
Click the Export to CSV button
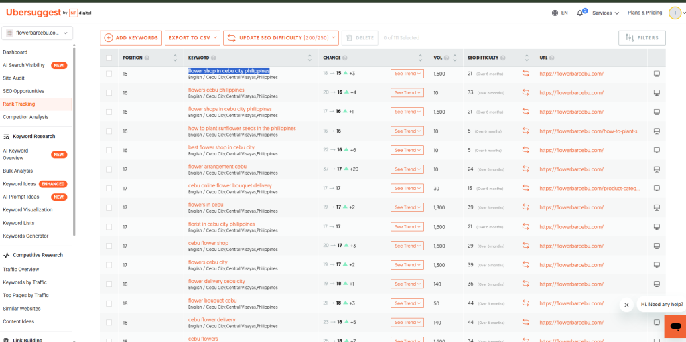pos(192,38)
